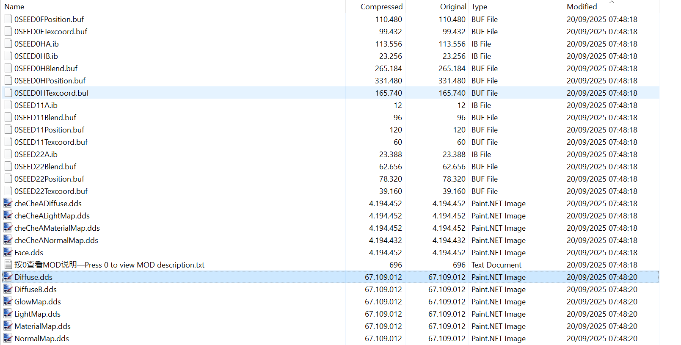Click the Paint.NET icon of Face.dds

click(8, 252)
